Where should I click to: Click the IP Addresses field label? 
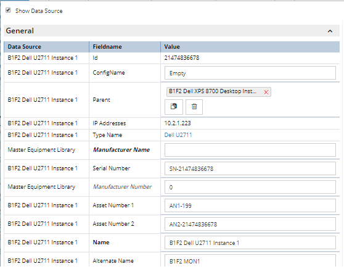[109, 123]
